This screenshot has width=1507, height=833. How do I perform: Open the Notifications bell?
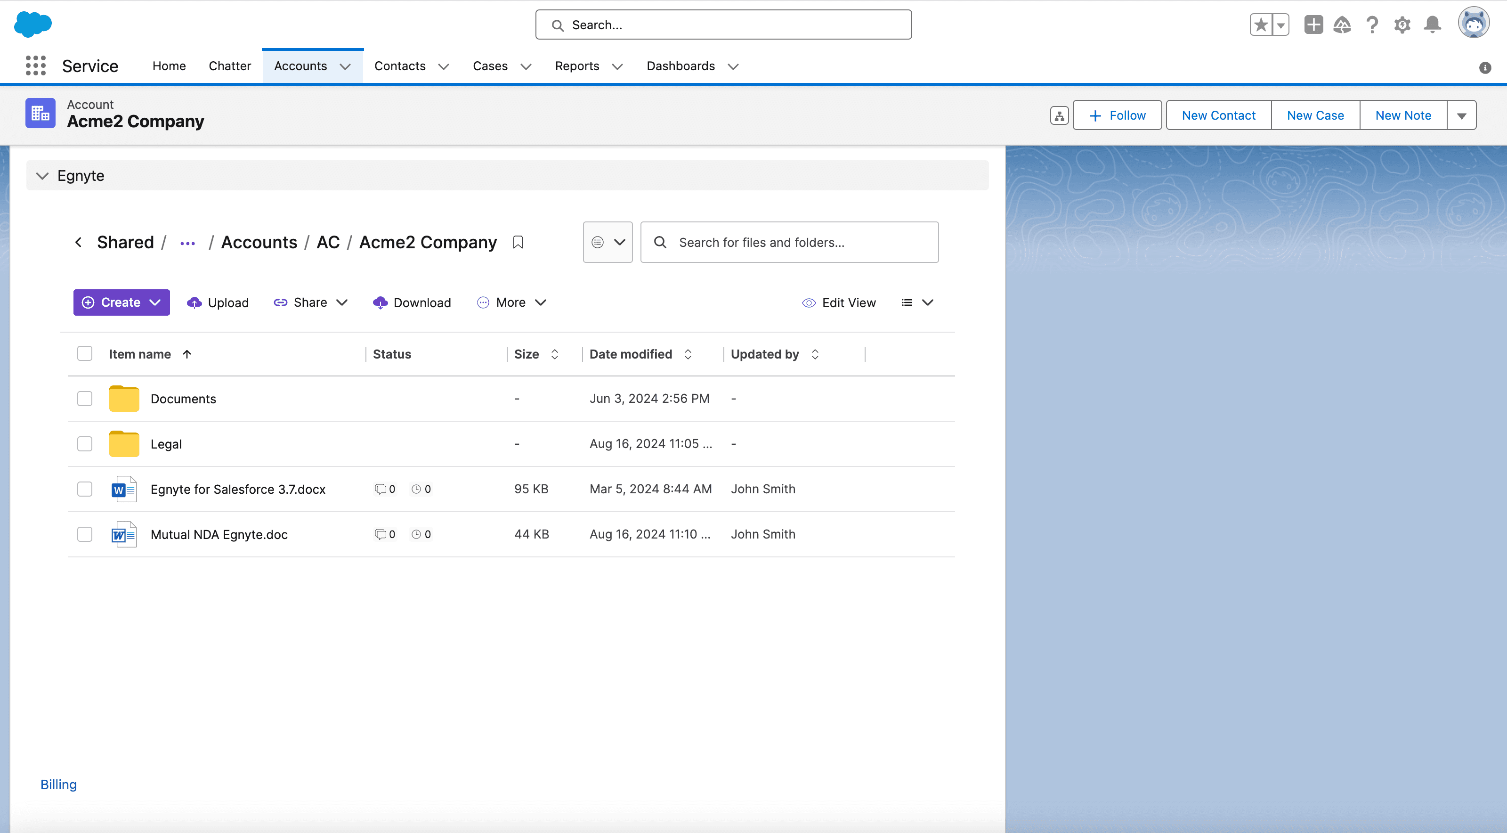tap(1432, 24)
